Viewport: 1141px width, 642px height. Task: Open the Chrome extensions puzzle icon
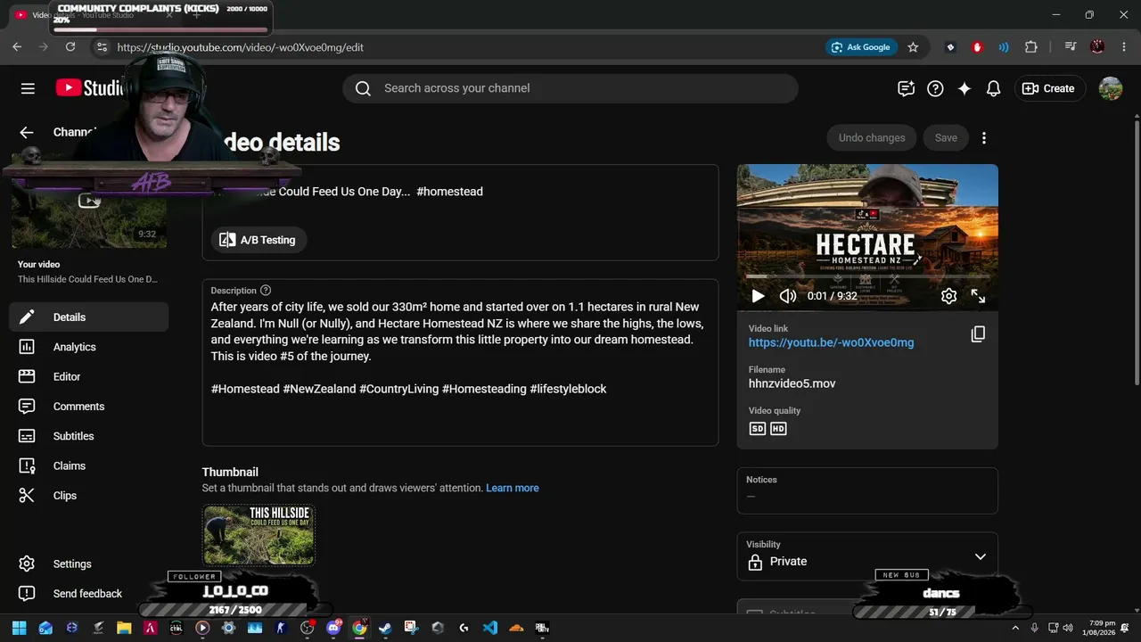1031,47
